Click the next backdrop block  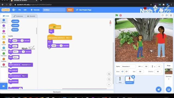[x=13, y=82]
